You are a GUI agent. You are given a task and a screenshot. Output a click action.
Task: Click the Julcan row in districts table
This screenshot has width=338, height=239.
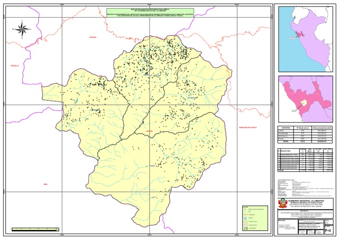coord(305,131)
